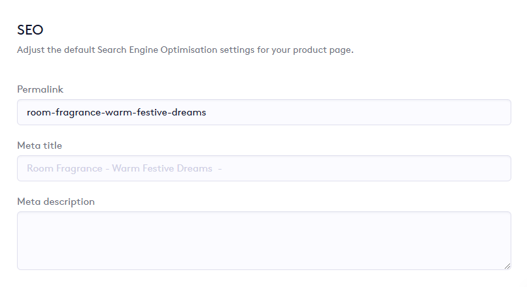Focus the Meta title text field
Image resolution: width=527 pixels, height=287 pixels.
[x=263, y=168]
